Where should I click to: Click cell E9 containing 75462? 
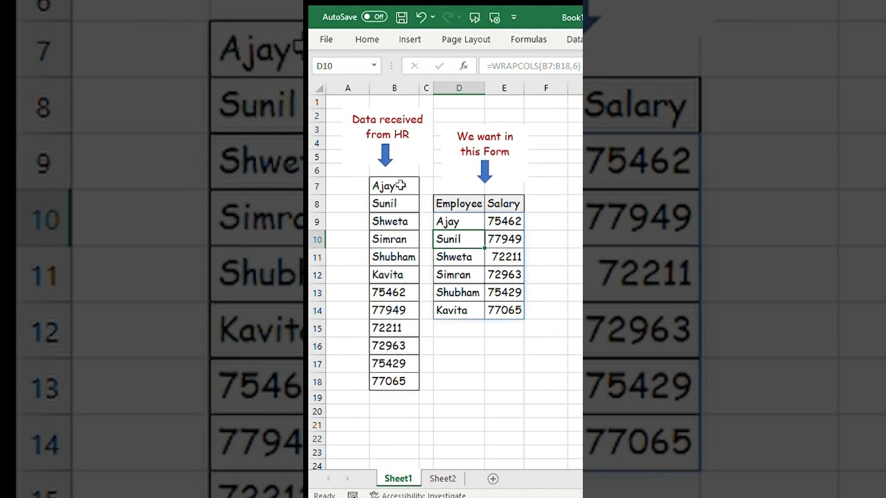[x=504, y=222]
